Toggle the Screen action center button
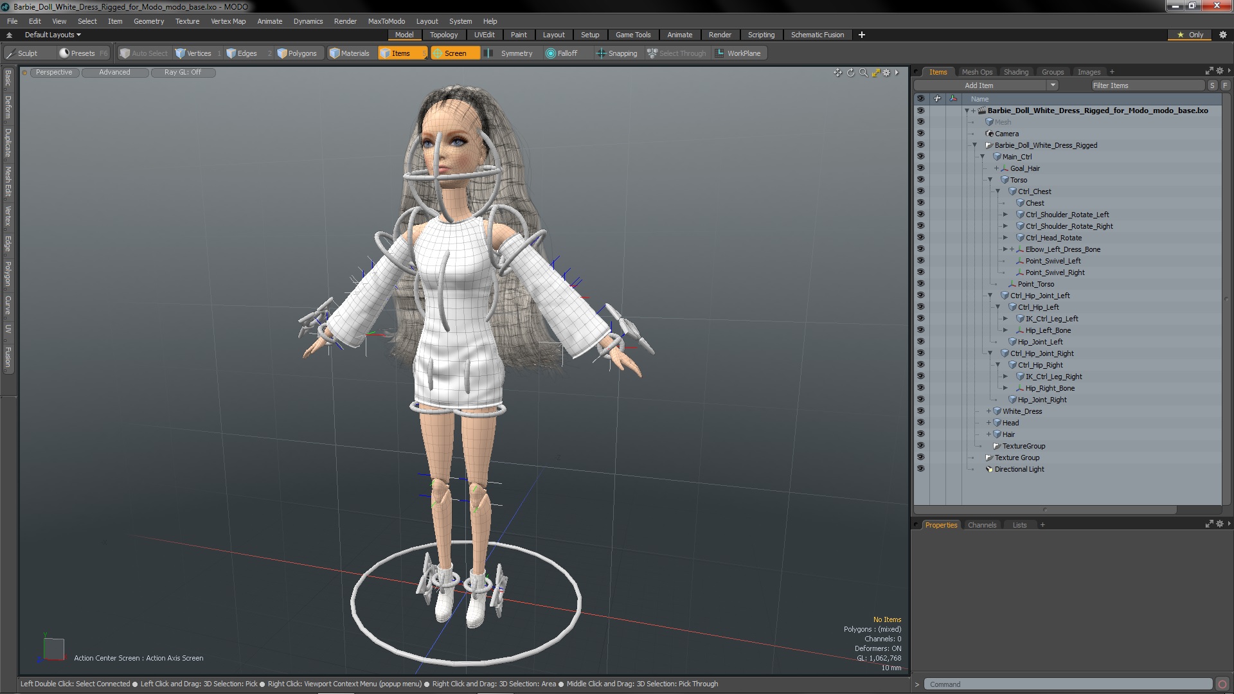Viewport: 1234px width, 694px height. 454,53
